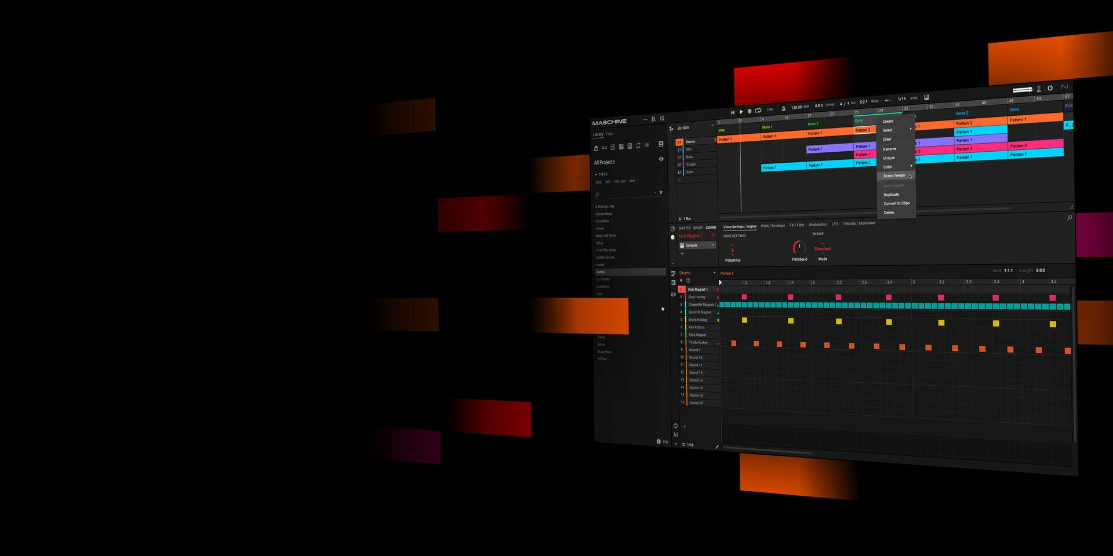The image size is (1113, 556).
Task: Jump back with the restart transport button
Action: tap(733, 112)
